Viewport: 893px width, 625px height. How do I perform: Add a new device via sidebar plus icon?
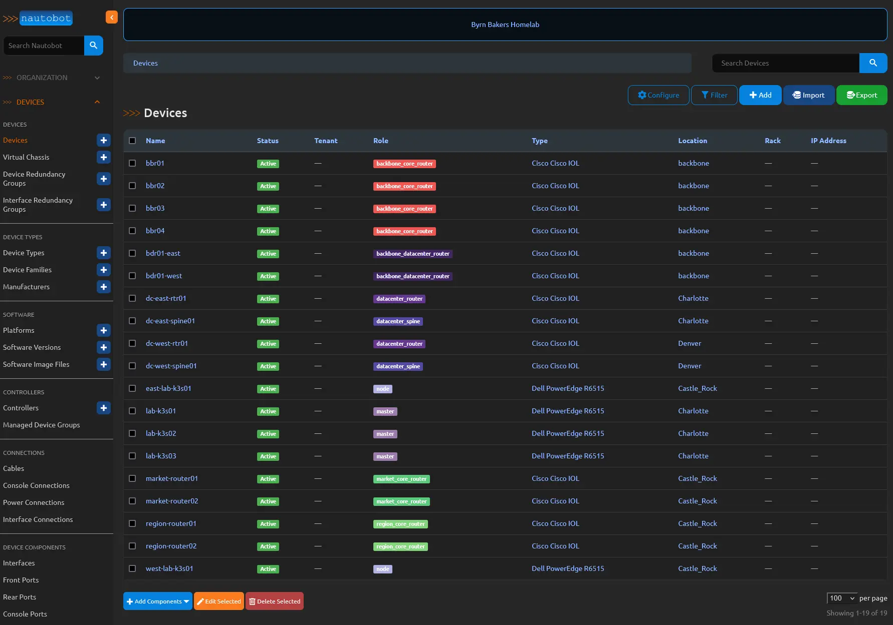[104, 141]
